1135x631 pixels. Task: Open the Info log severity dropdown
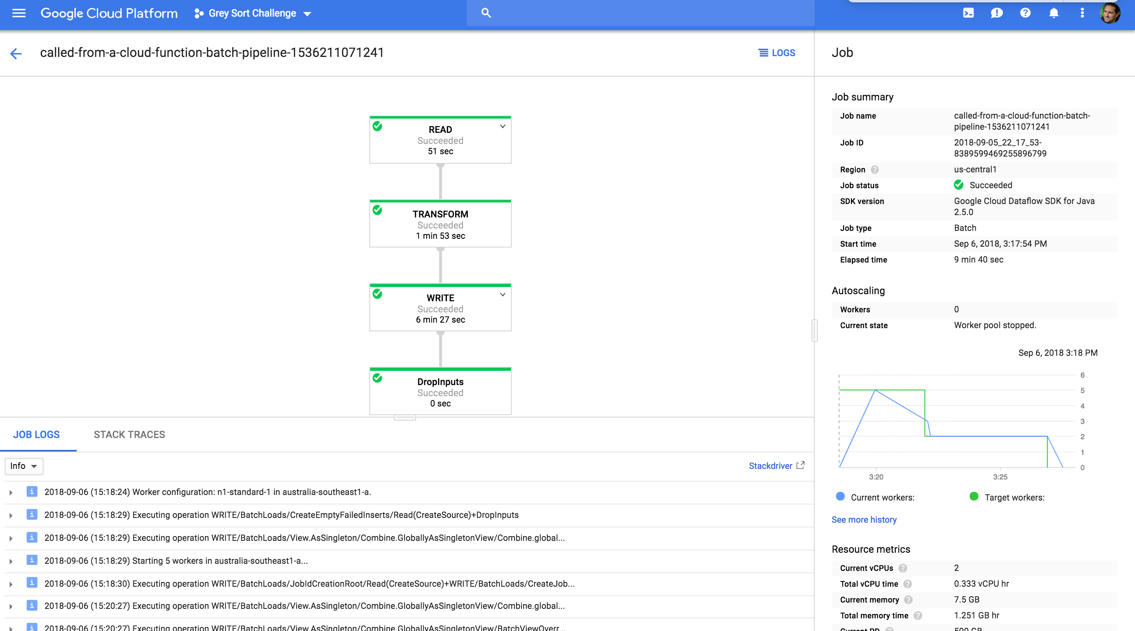click(24, 466)
